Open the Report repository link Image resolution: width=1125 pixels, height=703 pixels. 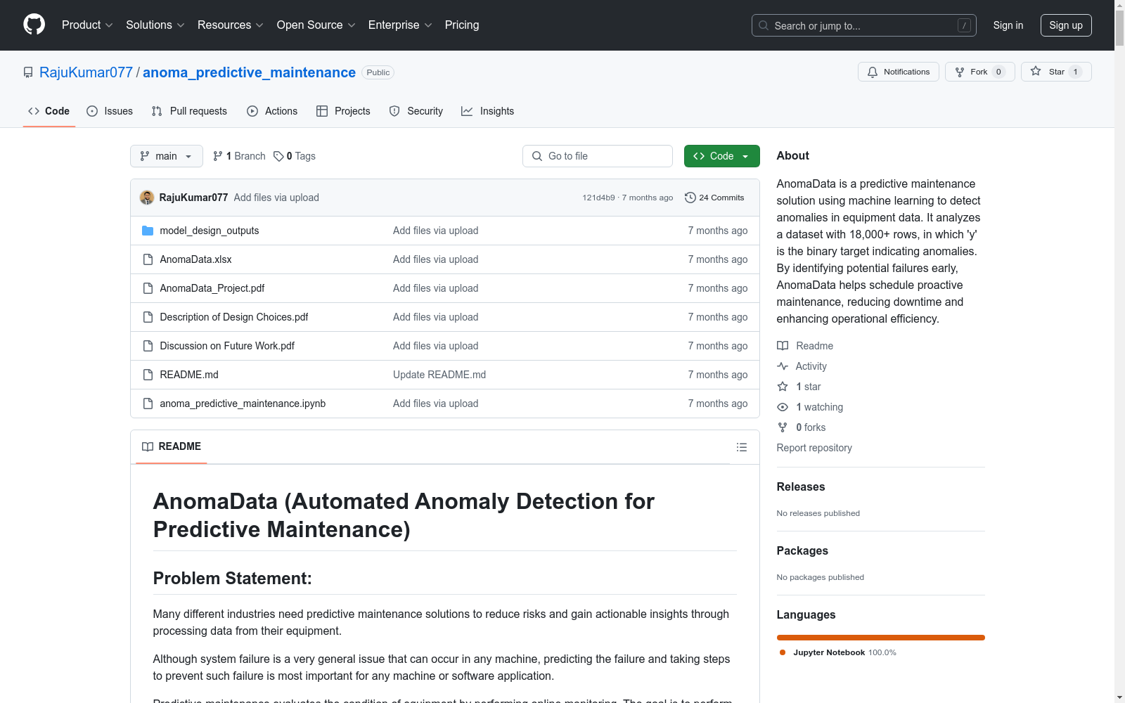814,448
